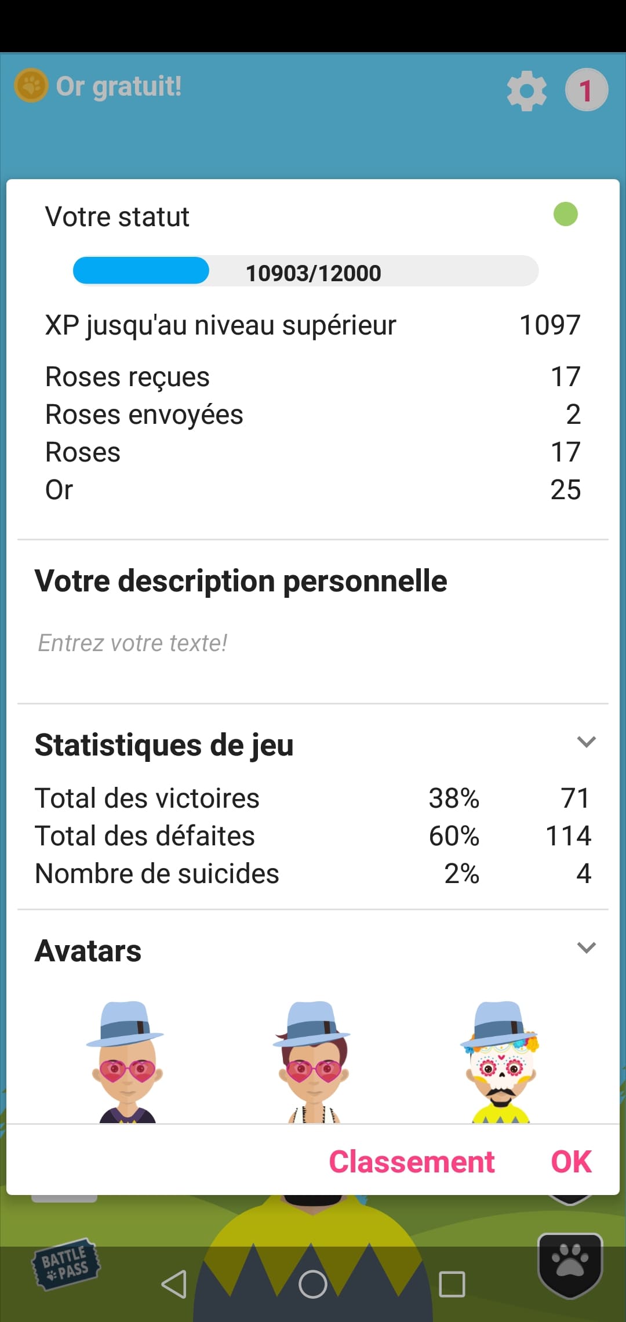Tap the Or gratuit! free gold link
The width and height of the screenshot is (626, 1322).
pos(119,86)
